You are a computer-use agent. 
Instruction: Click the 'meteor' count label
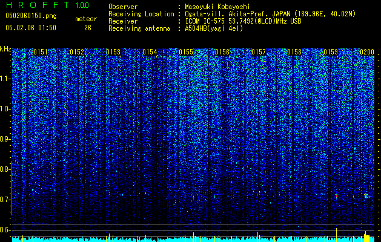click(86, 19)
